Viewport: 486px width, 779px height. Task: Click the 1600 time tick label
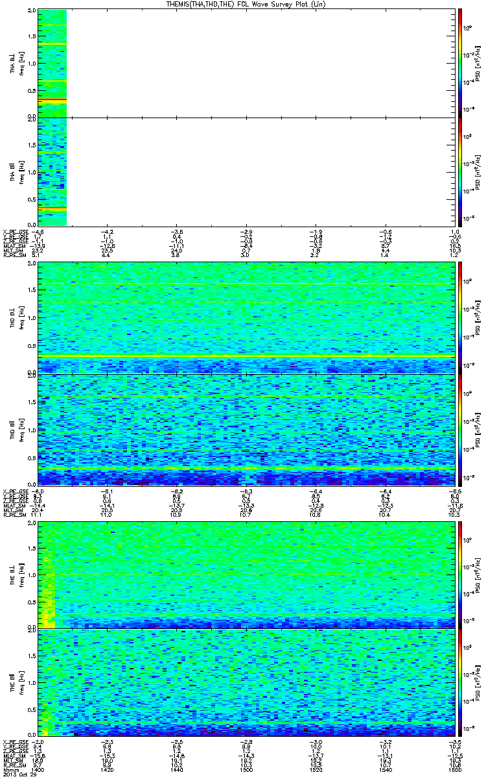(x=454, y=769)
